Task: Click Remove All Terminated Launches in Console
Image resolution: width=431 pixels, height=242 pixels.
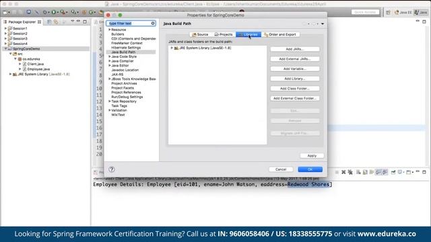Action: [350, 172]
